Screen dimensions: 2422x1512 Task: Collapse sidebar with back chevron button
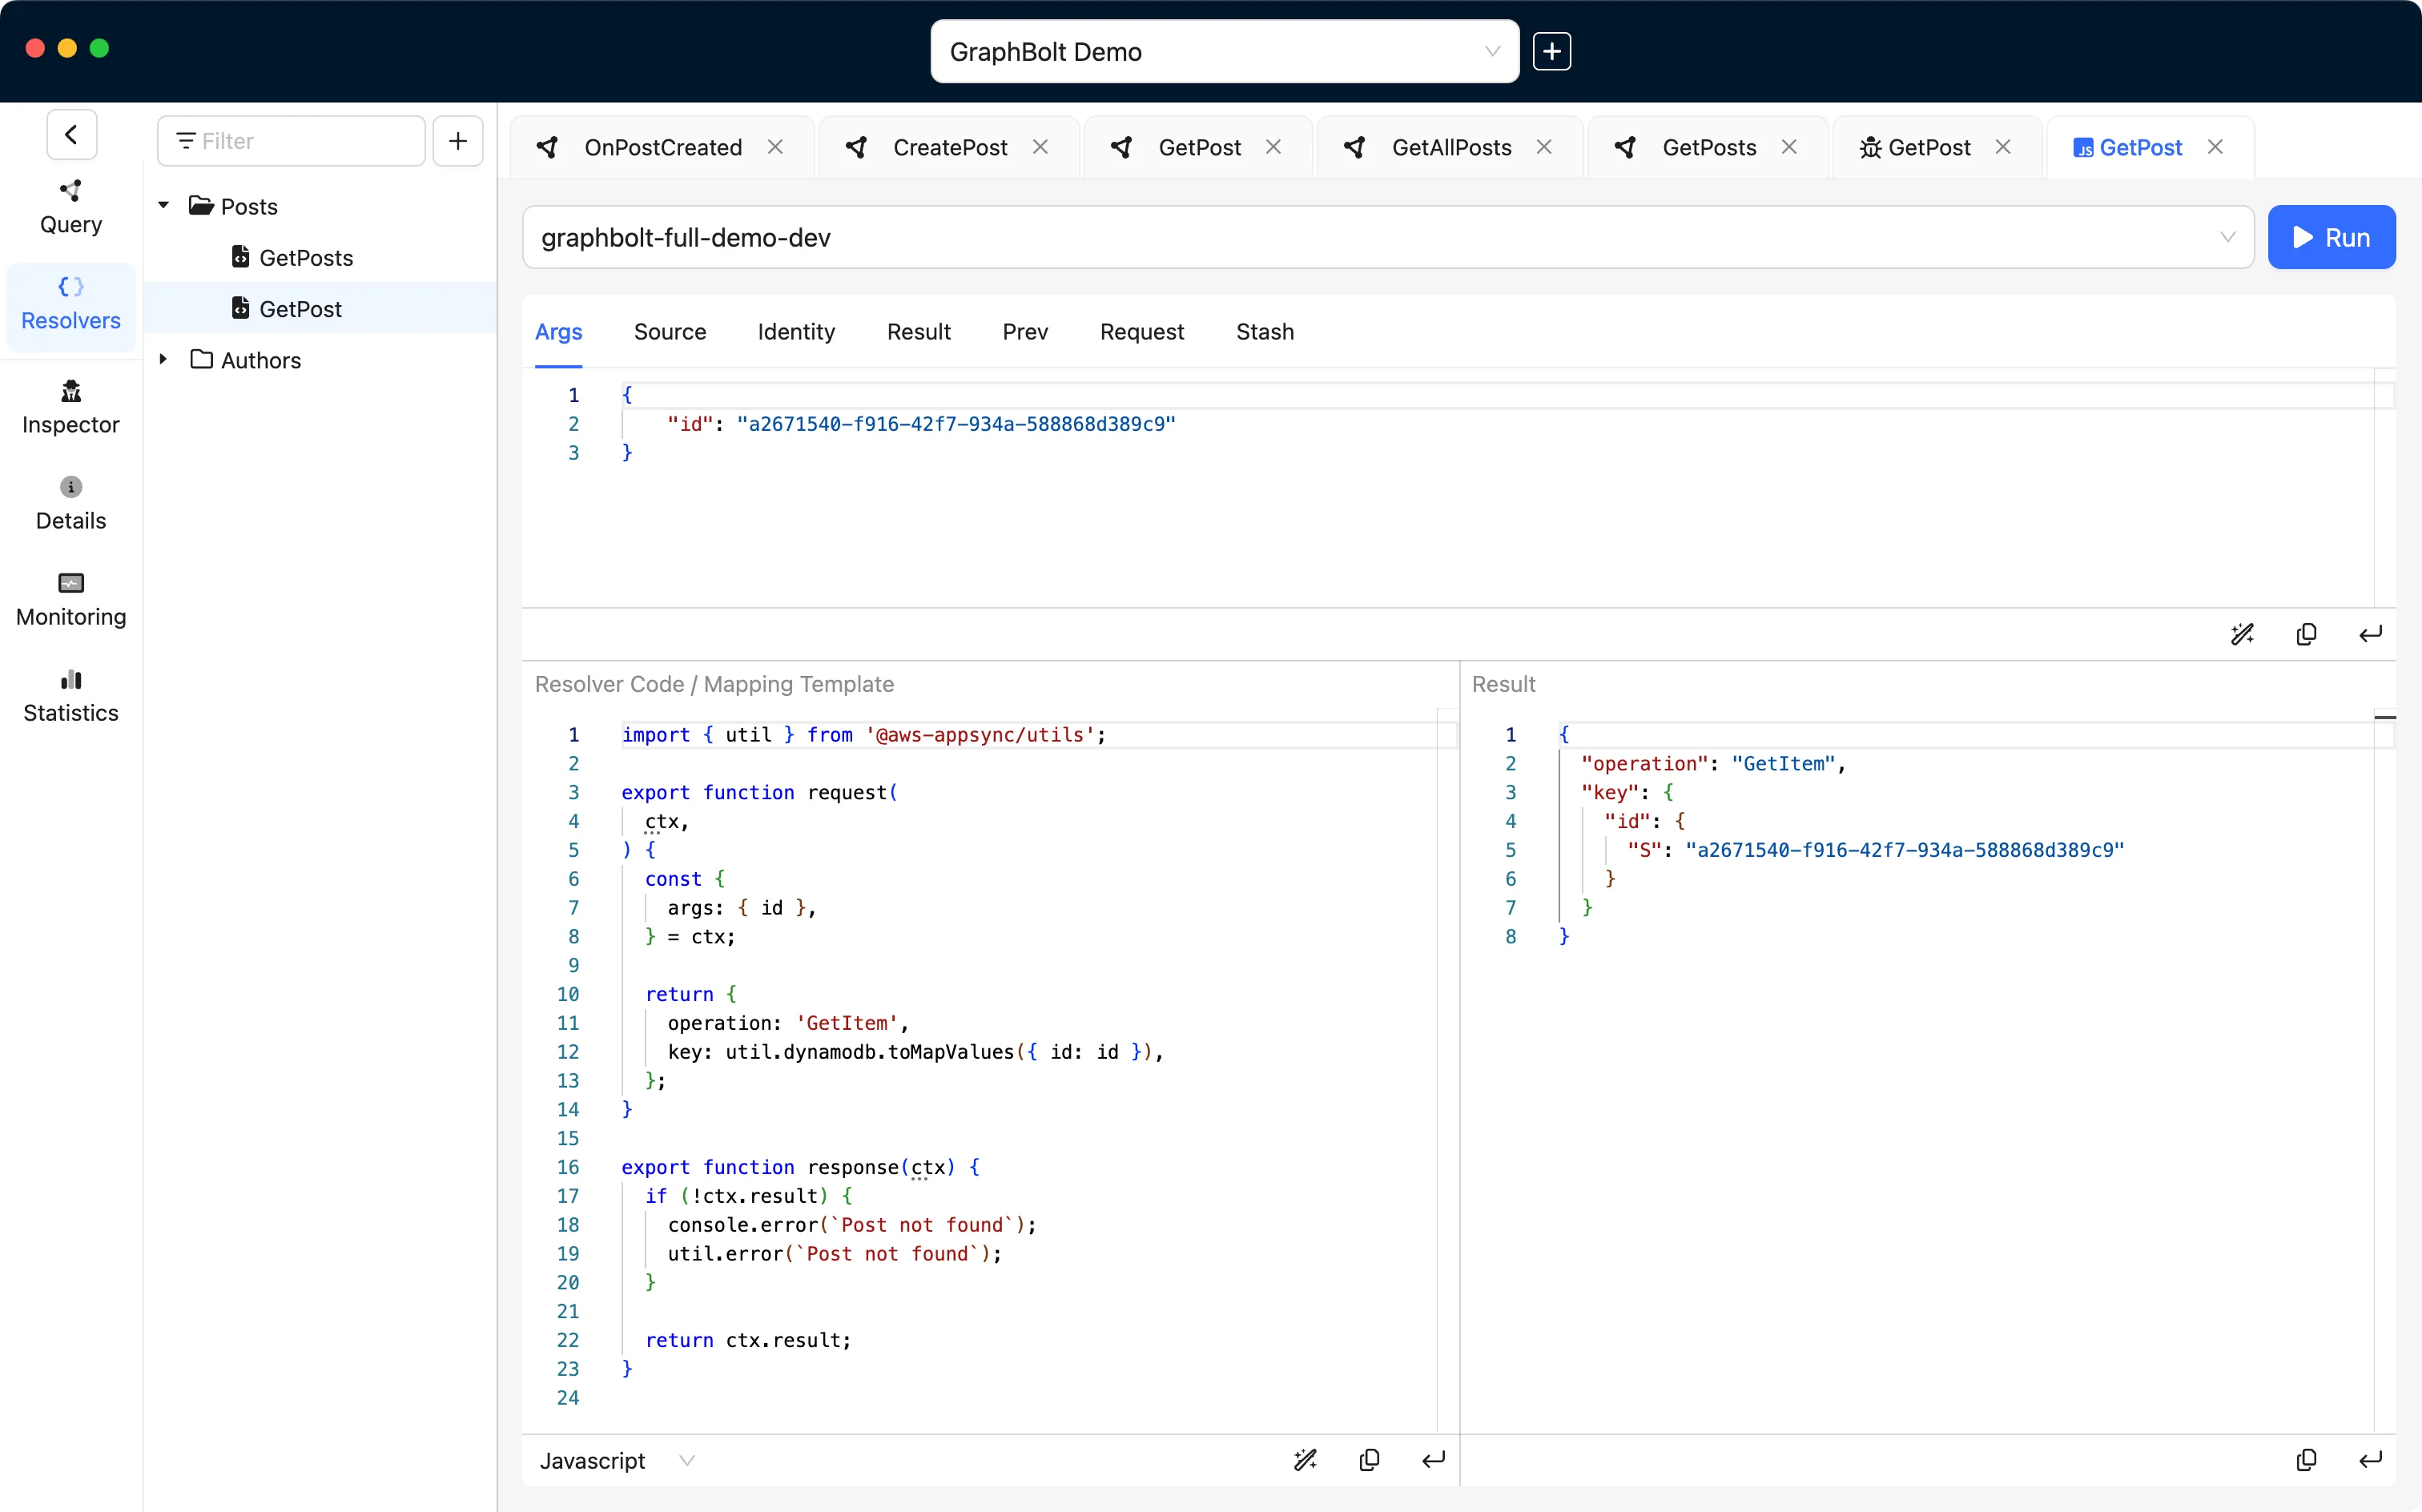(71, 135)
